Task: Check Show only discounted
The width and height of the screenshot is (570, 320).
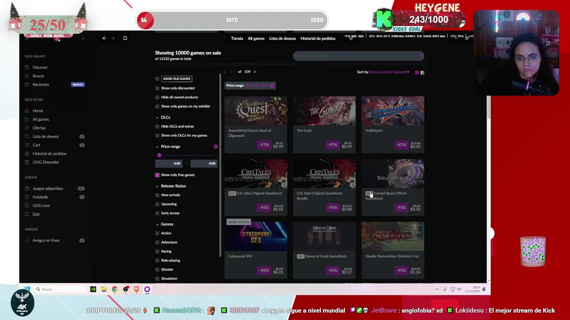Action: tap(157, 88)
